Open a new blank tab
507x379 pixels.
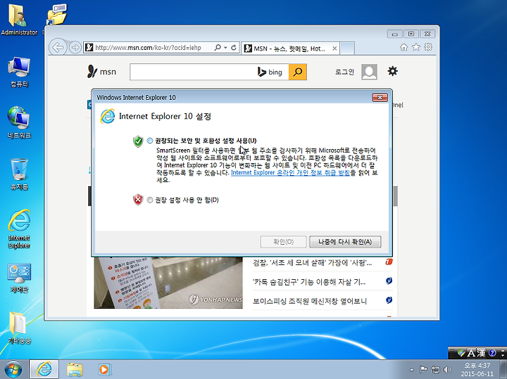[348, 48]
